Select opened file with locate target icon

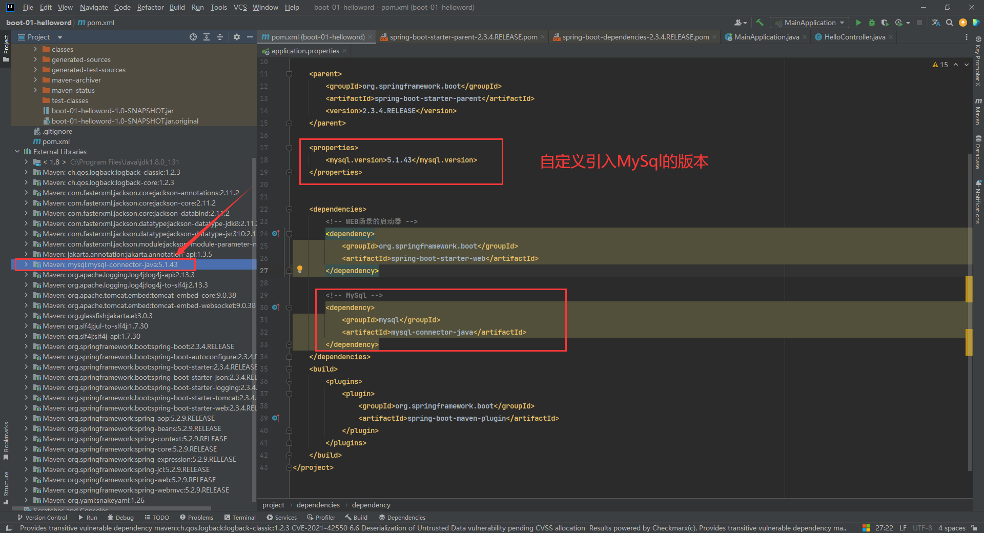pos(193,37)
